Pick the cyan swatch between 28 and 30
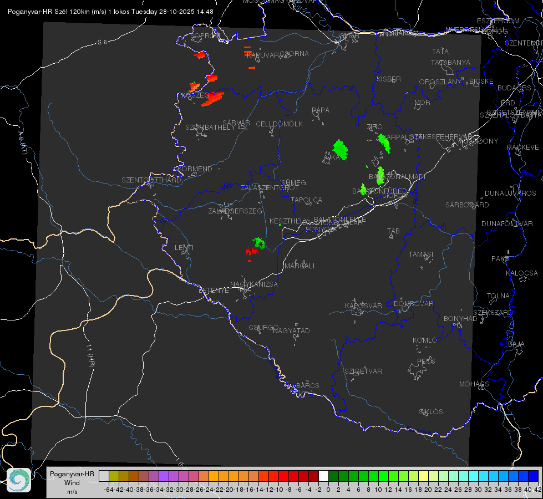 tap(474, 476)
